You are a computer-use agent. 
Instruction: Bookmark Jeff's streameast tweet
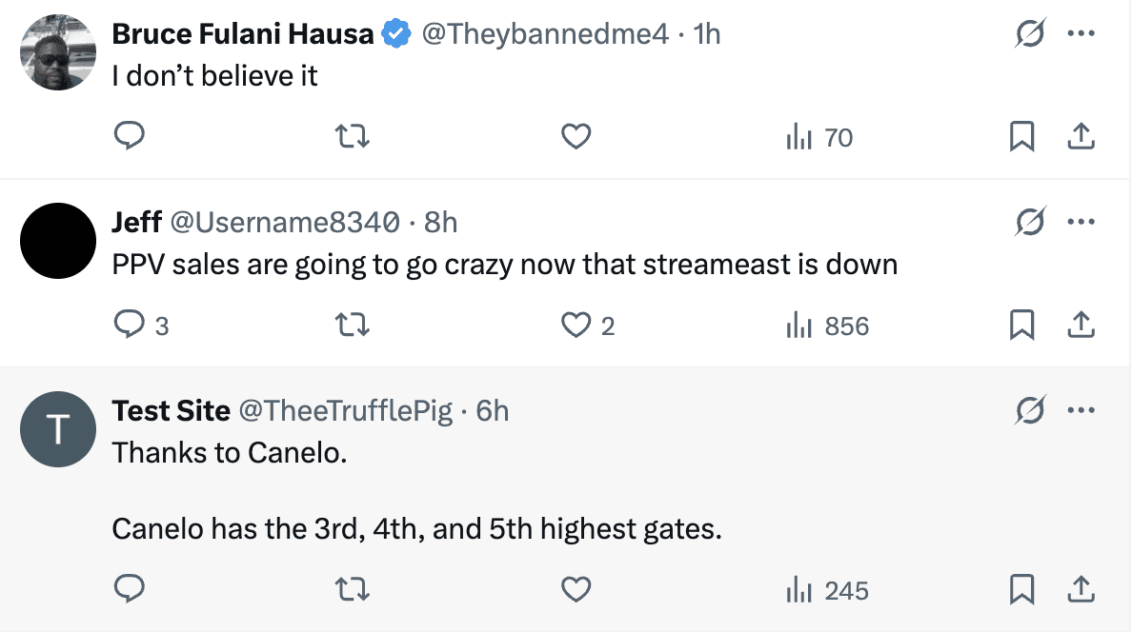1021,326
